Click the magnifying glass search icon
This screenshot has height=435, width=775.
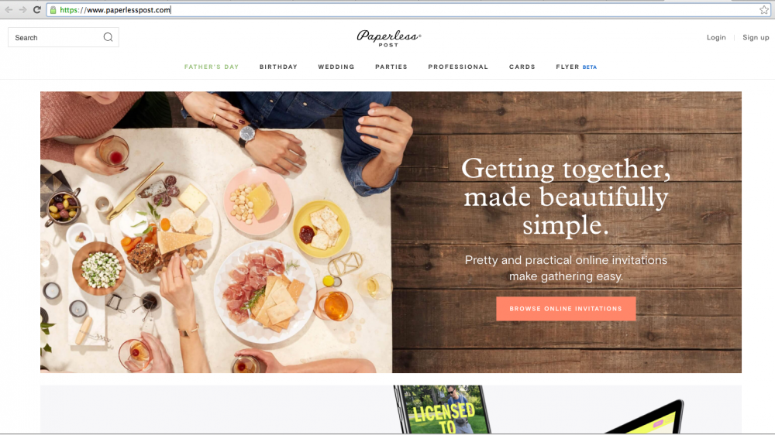[108, 37]
